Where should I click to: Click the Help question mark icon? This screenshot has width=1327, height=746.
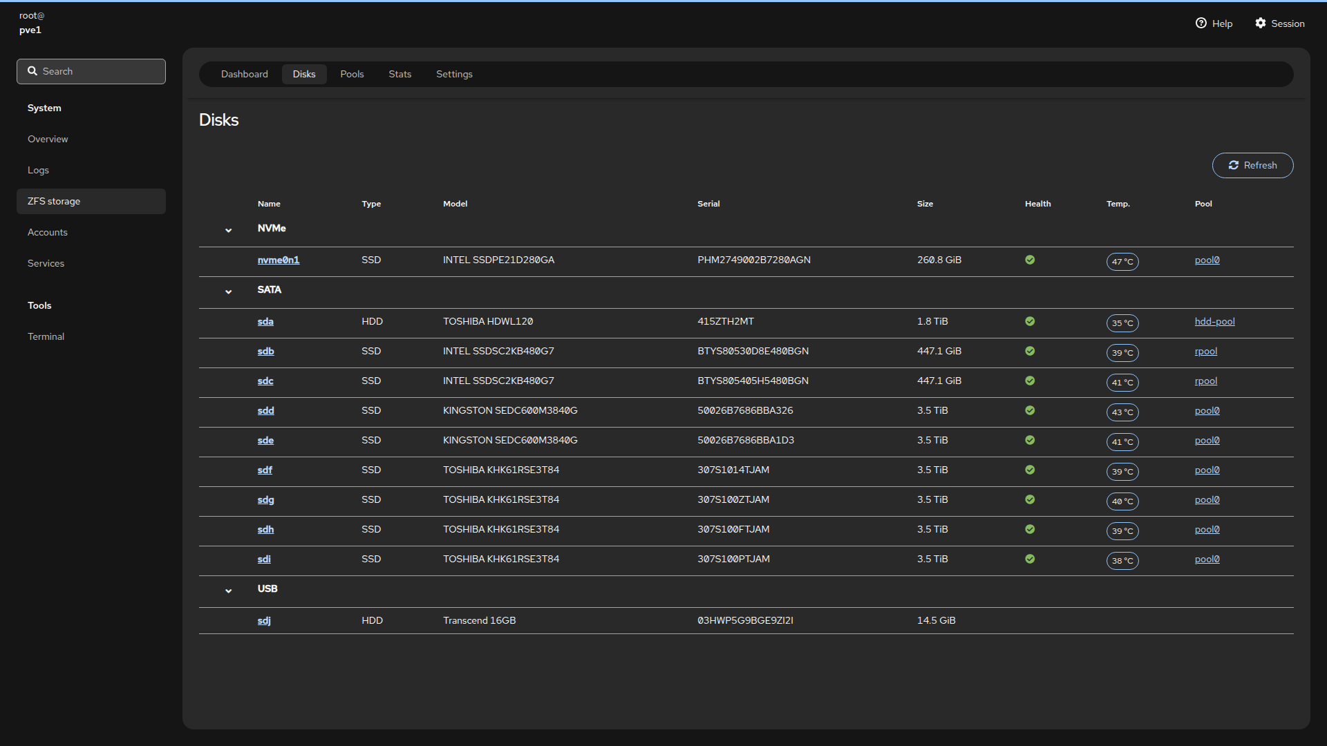[x=1201, y=23]
